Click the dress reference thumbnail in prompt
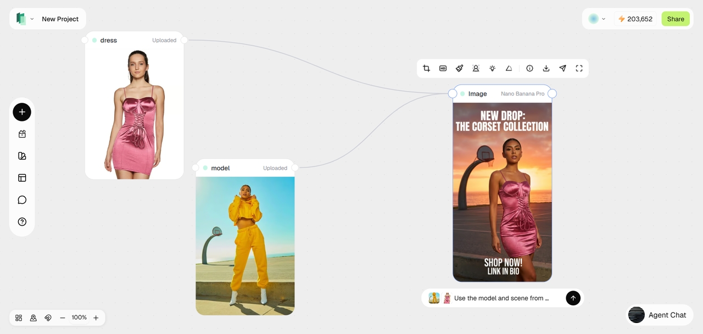This screenshot has width=703, height=334. pos(447,298)
